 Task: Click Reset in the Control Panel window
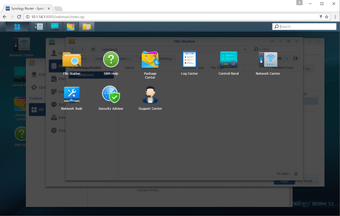point(308,181)
